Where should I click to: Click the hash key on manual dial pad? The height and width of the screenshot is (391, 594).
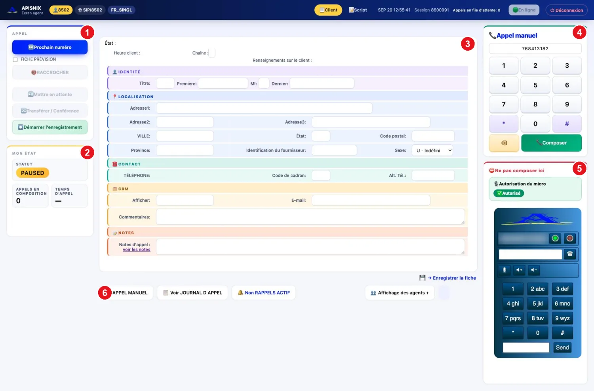(567, 123)
